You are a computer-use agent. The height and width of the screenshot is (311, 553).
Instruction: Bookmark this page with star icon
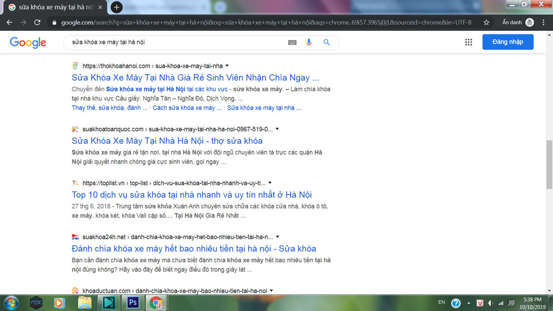tap(486, 22)
